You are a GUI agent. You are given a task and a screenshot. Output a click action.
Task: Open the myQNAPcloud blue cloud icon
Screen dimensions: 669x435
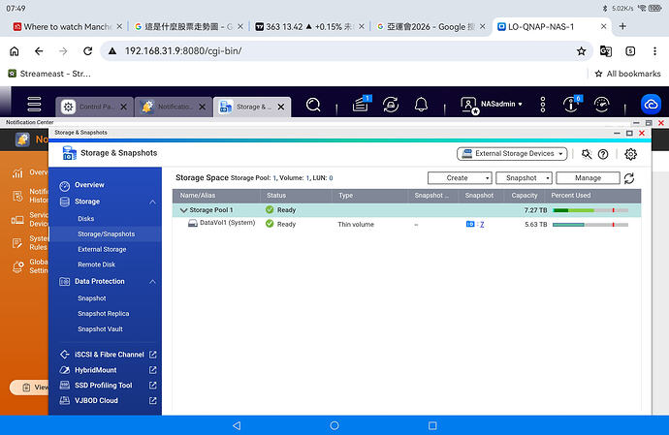click(652, 105)
